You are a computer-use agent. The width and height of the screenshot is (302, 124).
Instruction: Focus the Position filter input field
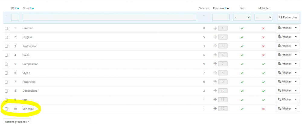coord(221,17)
